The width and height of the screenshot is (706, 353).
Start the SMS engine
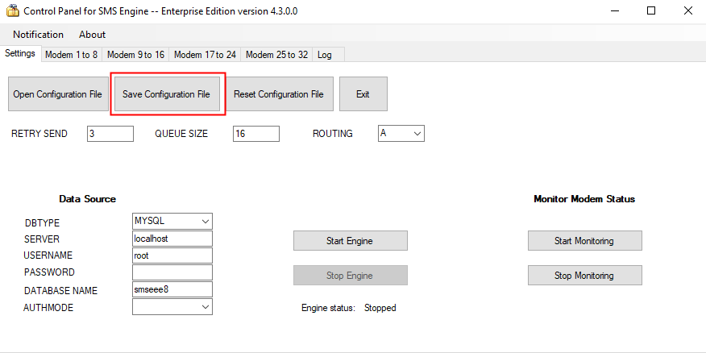pos(350,240)
